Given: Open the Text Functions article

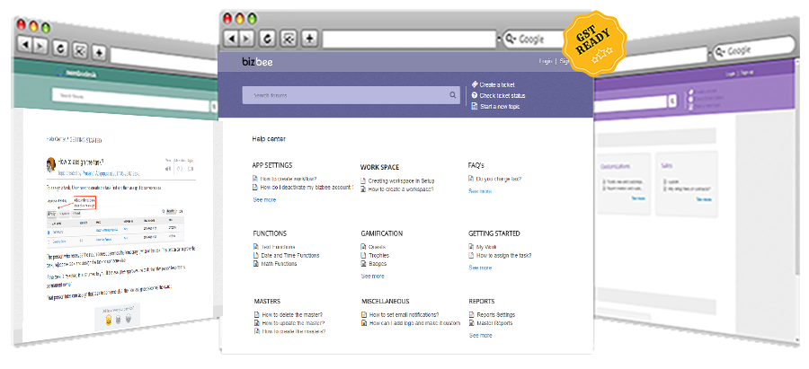Looking at the screenshot, I should point(278,247).
